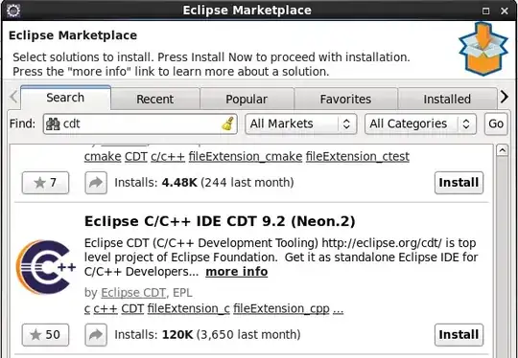Maximize the Eclipse Marketplace window
The height and width of the screenshot is (358, 518).
(x=485, y=11)
